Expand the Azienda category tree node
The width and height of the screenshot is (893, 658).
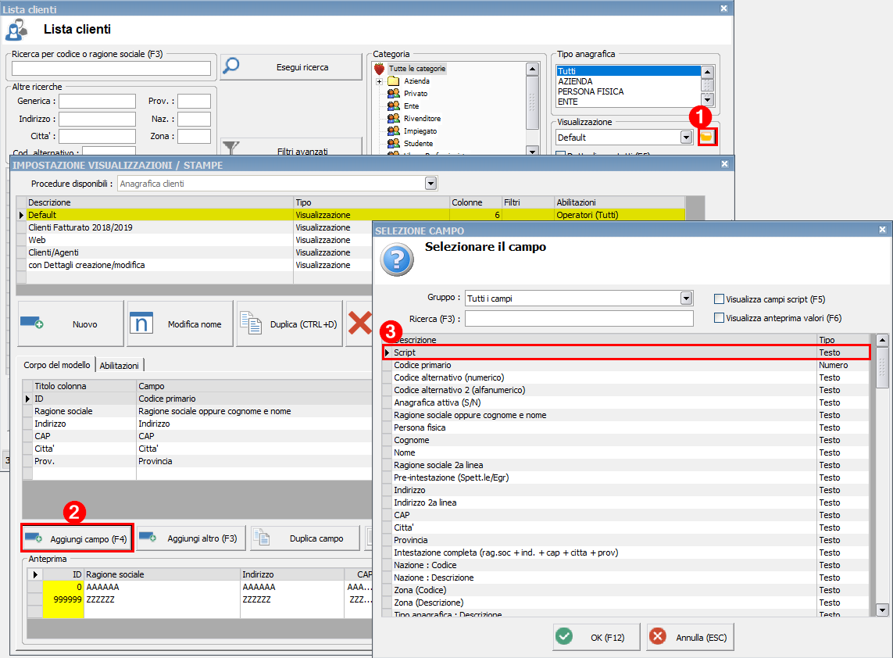(x=379, y=82)
